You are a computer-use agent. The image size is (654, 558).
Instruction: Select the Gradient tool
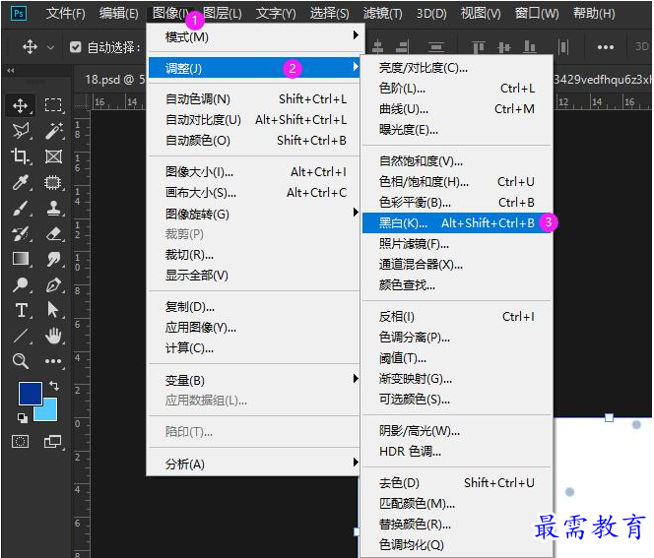click(x=21, y=259)
